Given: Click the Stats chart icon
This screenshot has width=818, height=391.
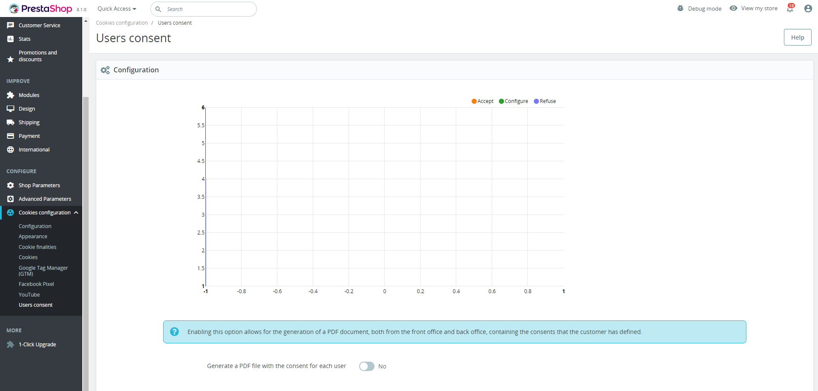Looking at the screenshot, I should coord(11,39).
